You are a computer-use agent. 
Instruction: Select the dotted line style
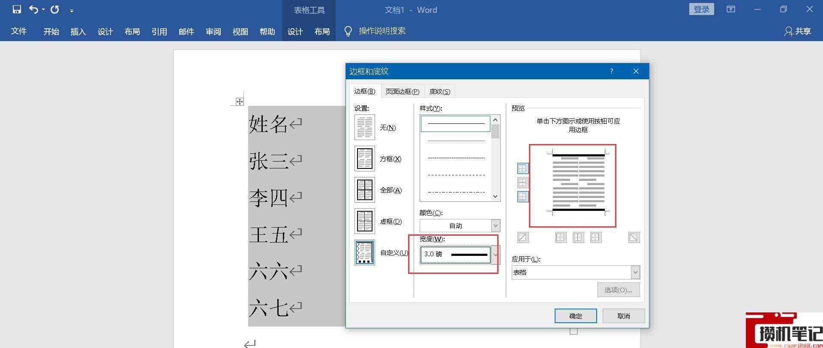point(455,141)
